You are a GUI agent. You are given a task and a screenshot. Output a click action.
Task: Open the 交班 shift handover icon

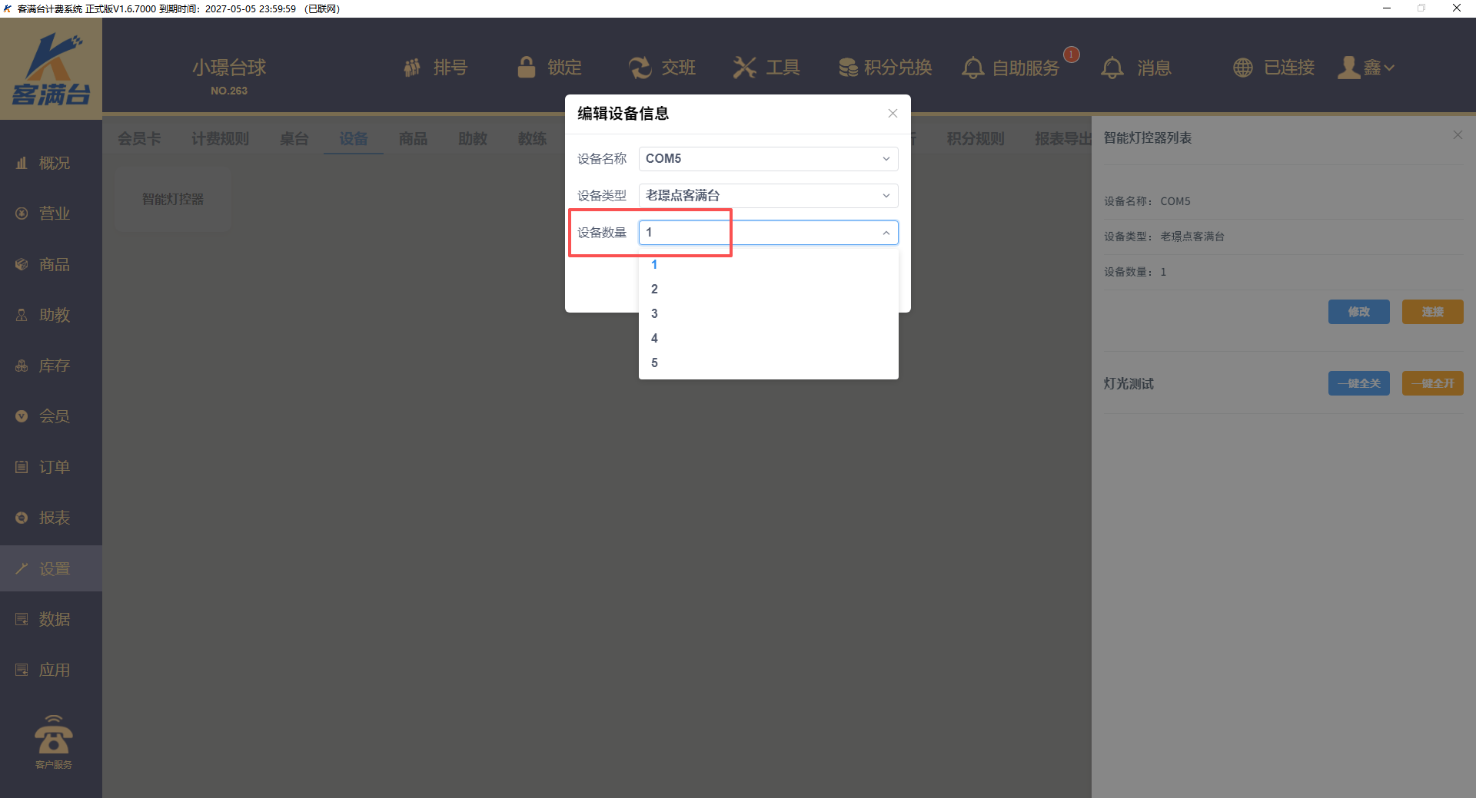click(640, 68)
